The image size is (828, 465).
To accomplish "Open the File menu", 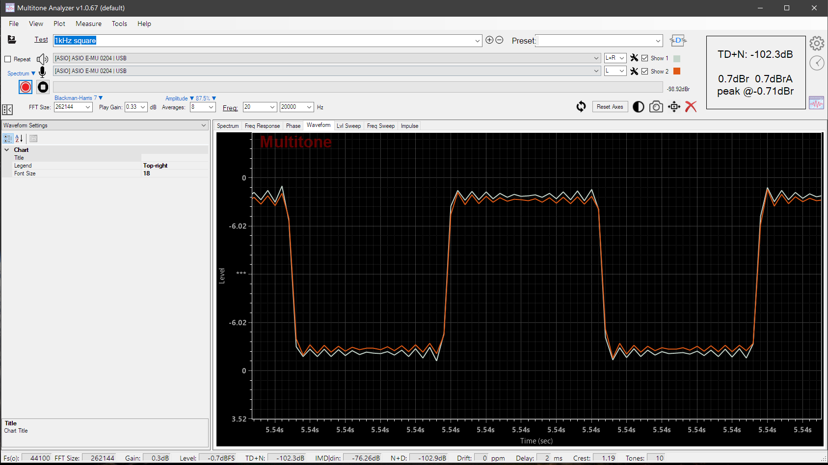I will click(14, 24).
